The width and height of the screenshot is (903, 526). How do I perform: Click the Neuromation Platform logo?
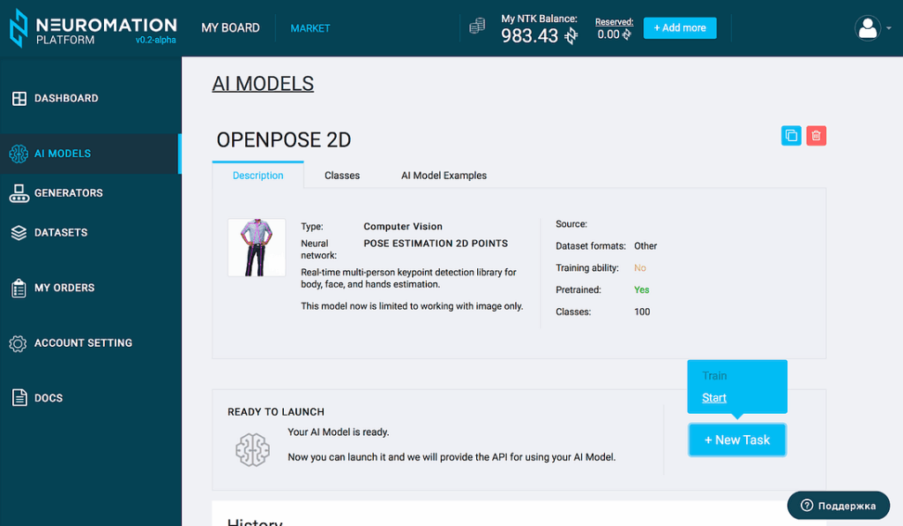pyautogui.click(x=92, y=28)
